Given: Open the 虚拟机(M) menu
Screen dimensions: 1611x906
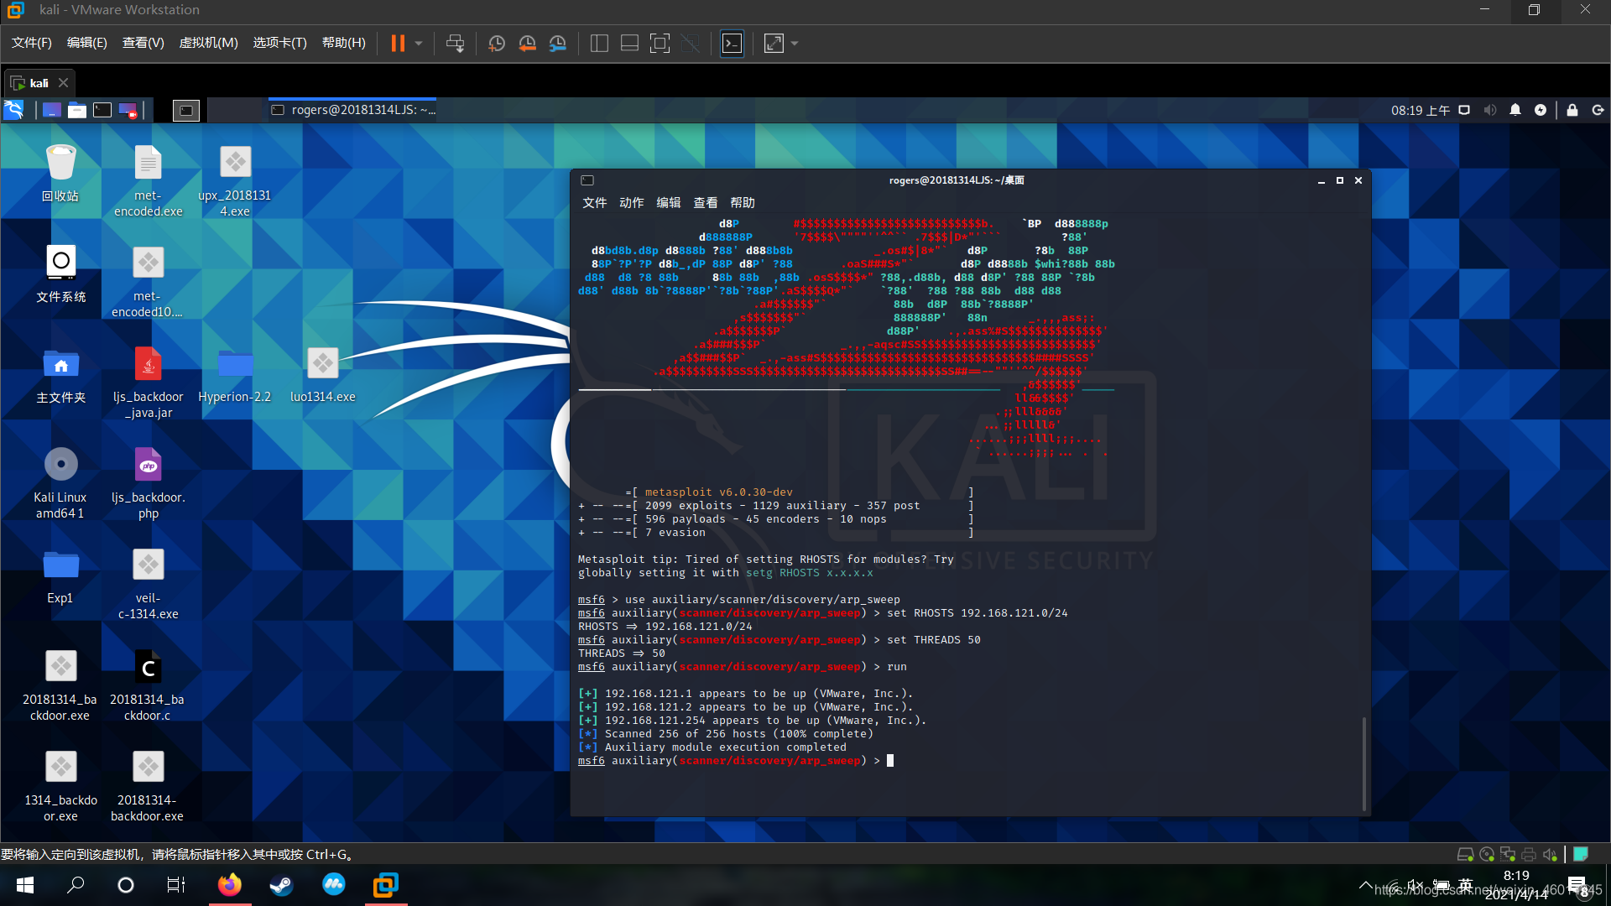Looking at the screenshot, I should pos(209,43).
